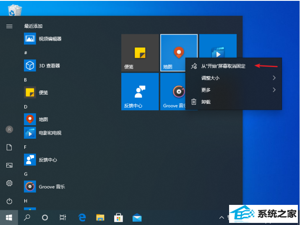This screenshot has width=300, height=225.
Task: Launch 3D 查看器 from the app list
Action: point(42,66)
